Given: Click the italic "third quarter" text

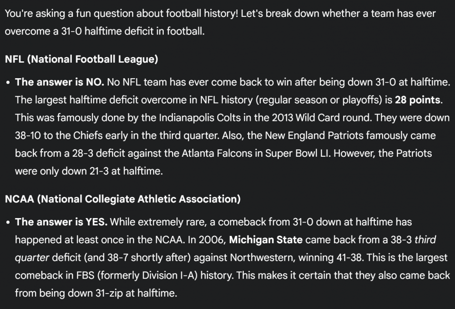Looking at the screenshot, I should tap(425, 239).
